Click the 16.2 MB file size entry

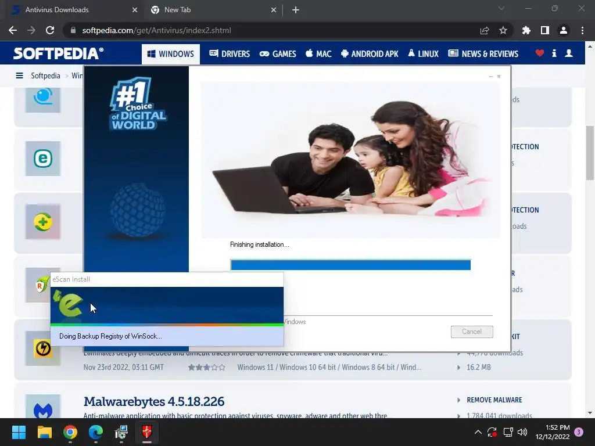click(x=479, y=367)
